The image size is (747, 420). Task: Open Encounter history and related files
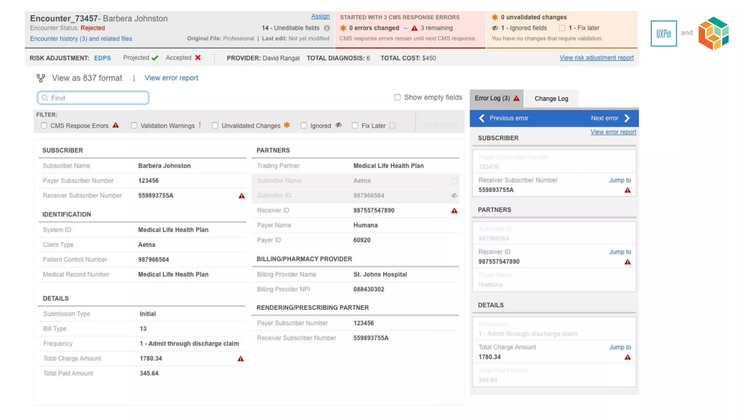(81, 39)
